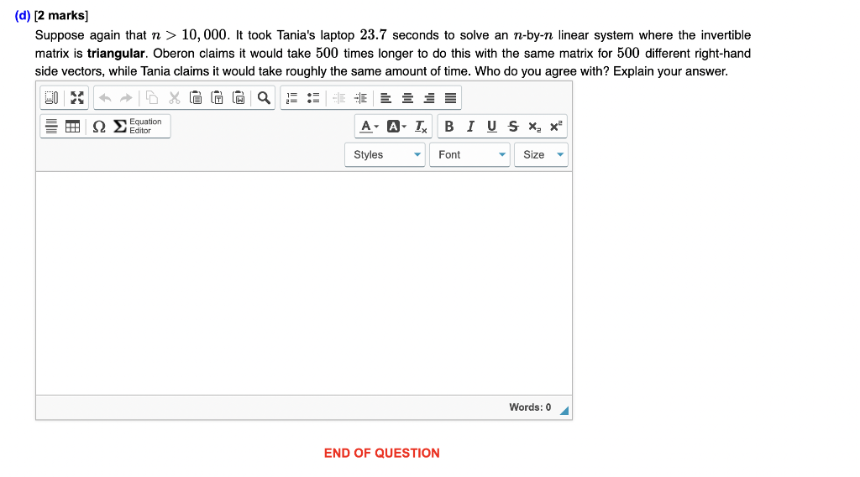Center align the text

pos(407,98)
